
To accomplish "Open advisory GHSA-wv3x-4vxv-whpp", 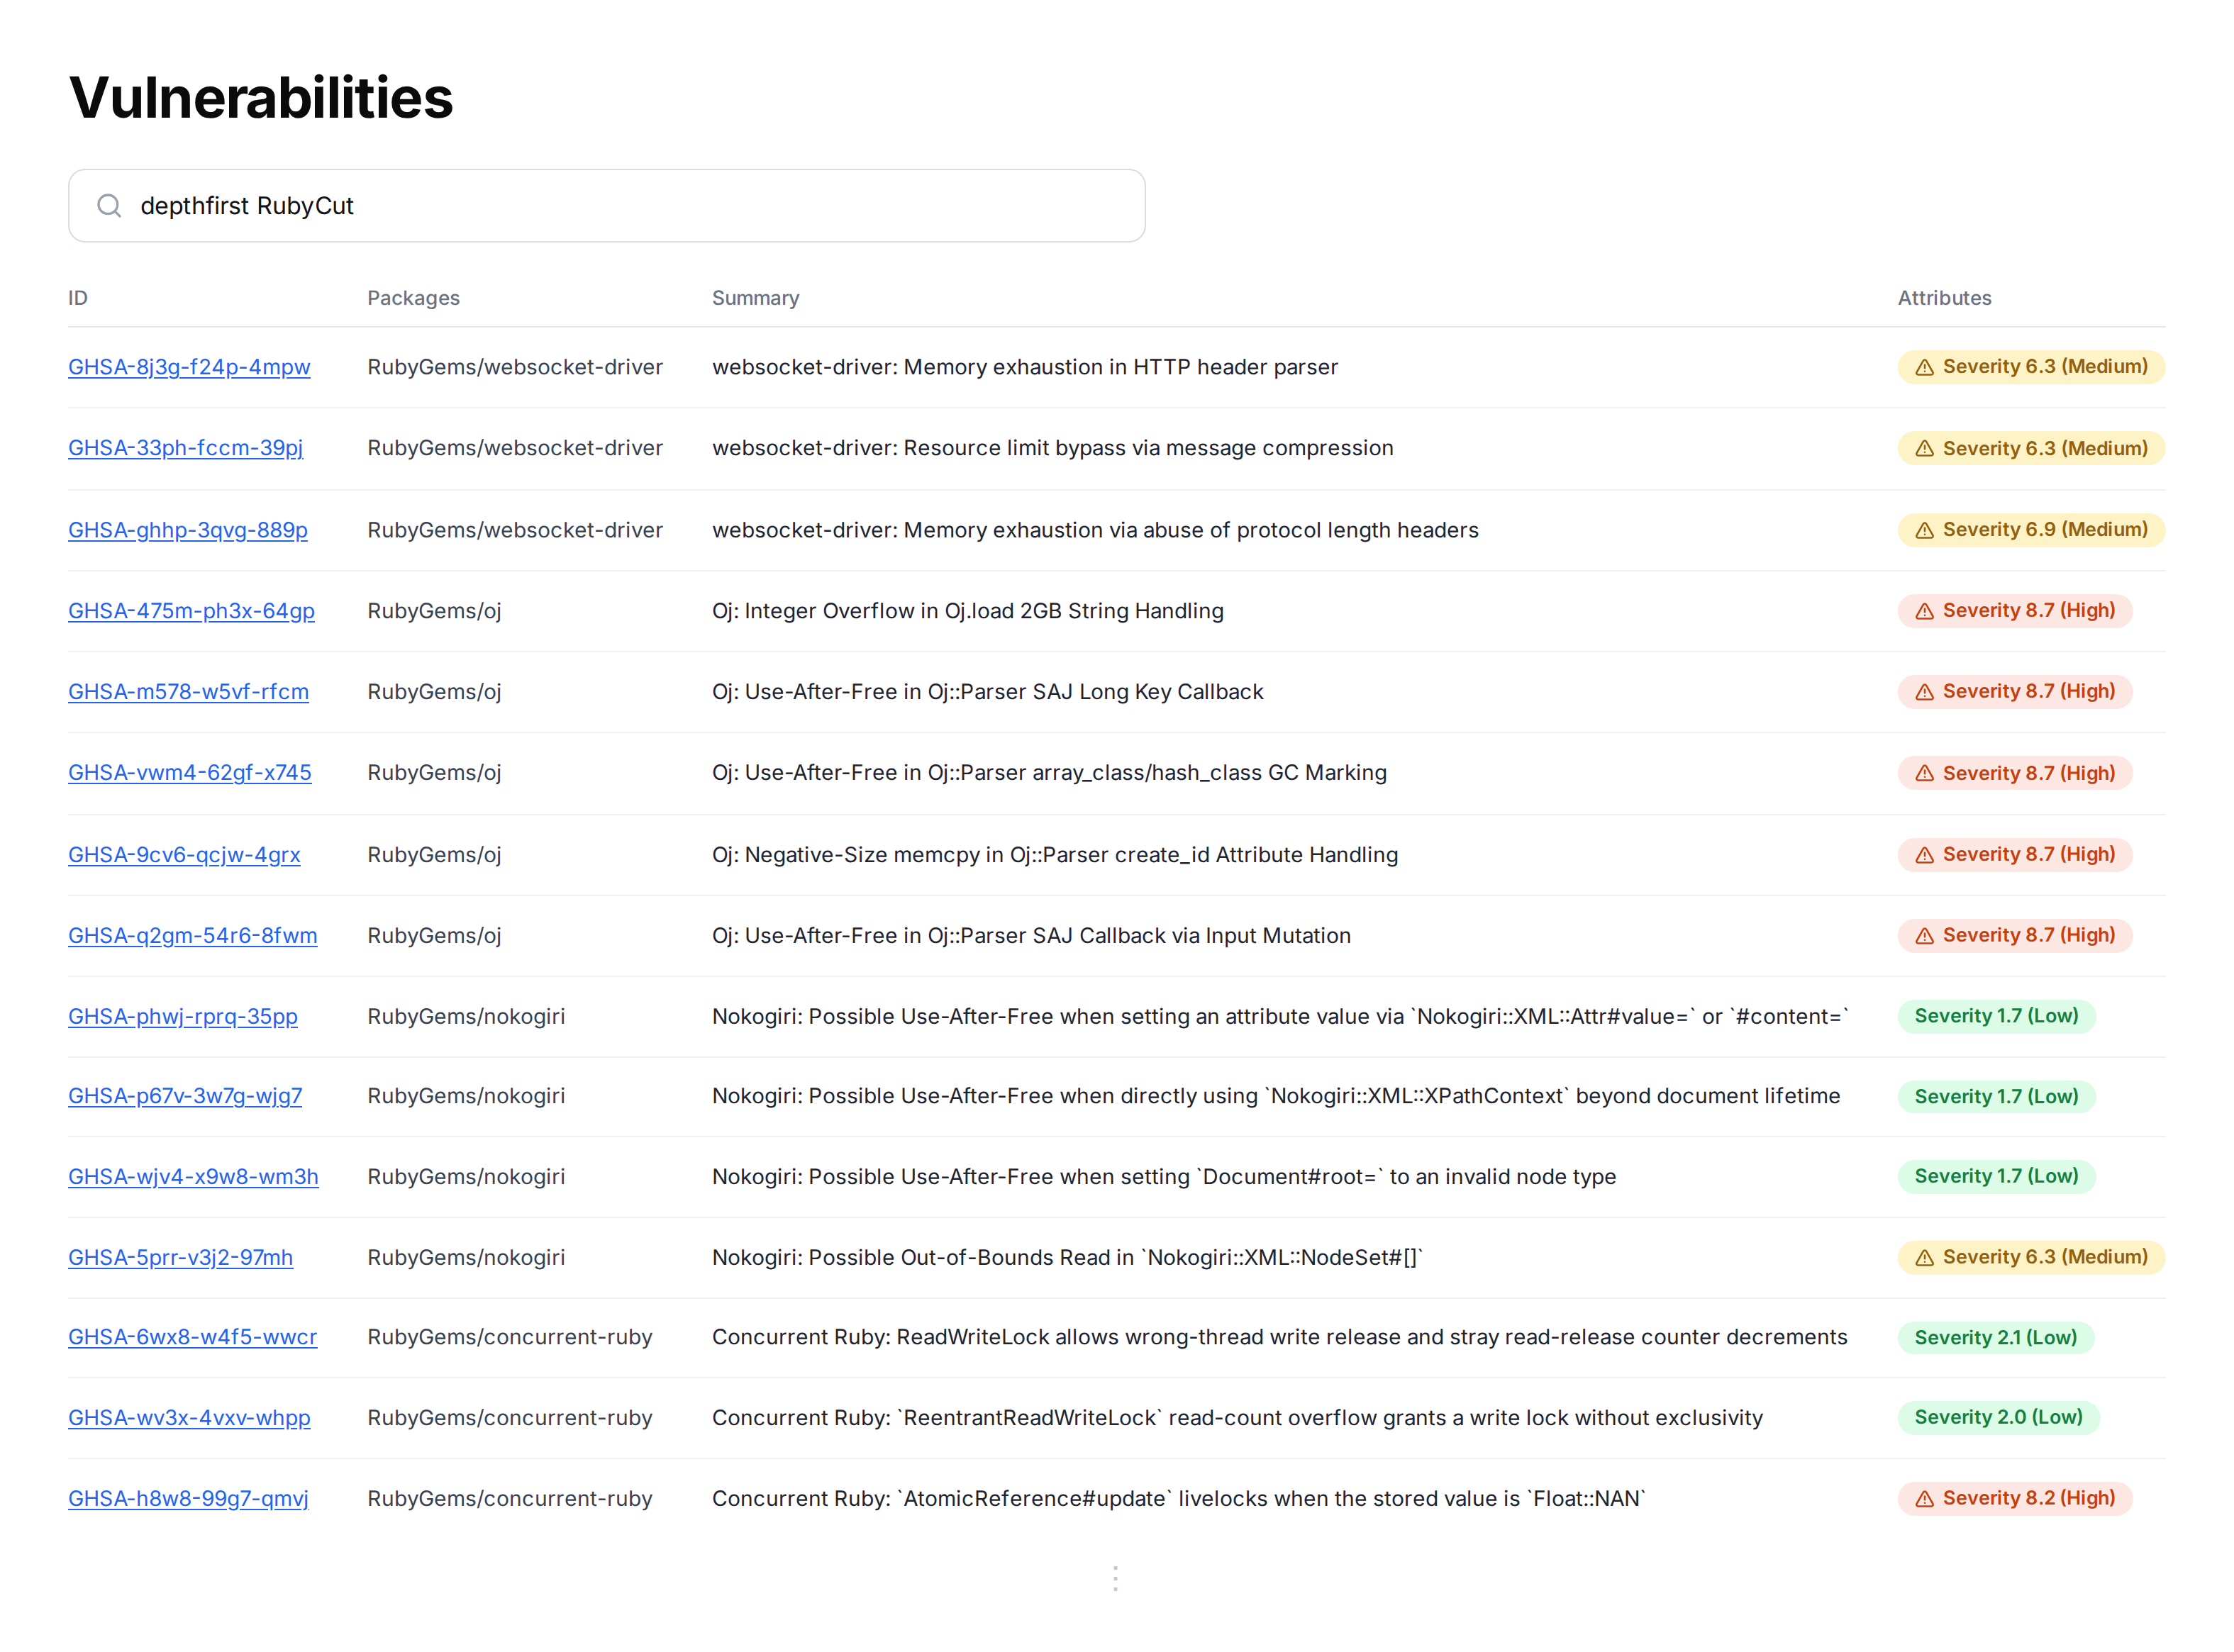I will (x=189, y=1418).
